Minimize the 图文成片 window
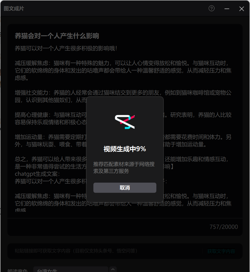250x272 pixels. (x=227, y=8)
